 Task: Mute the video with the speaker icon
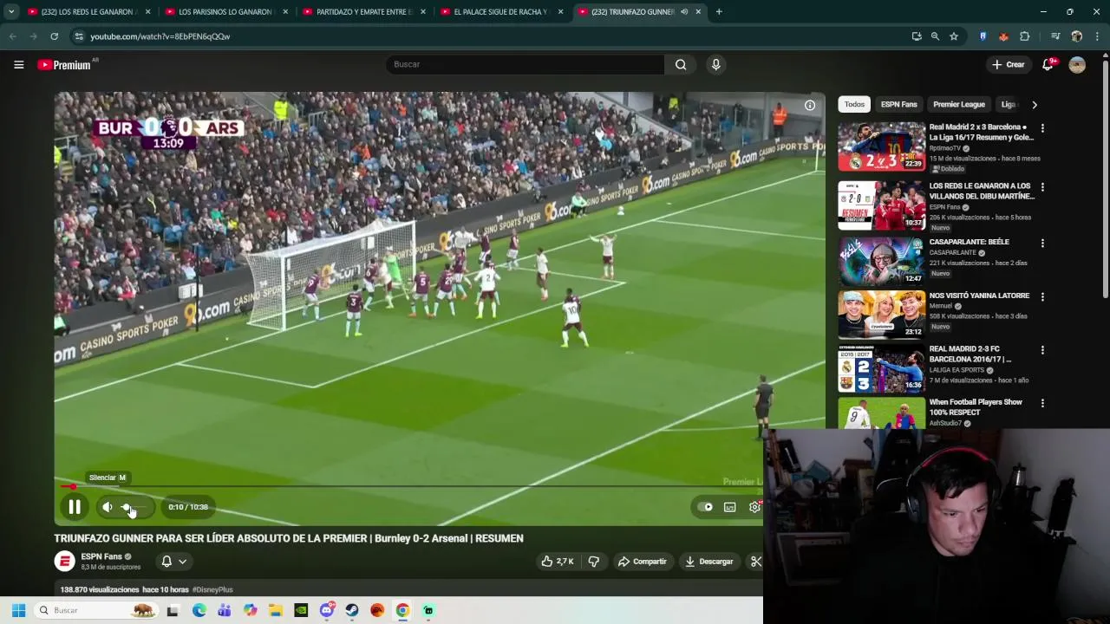click(108, 507)
